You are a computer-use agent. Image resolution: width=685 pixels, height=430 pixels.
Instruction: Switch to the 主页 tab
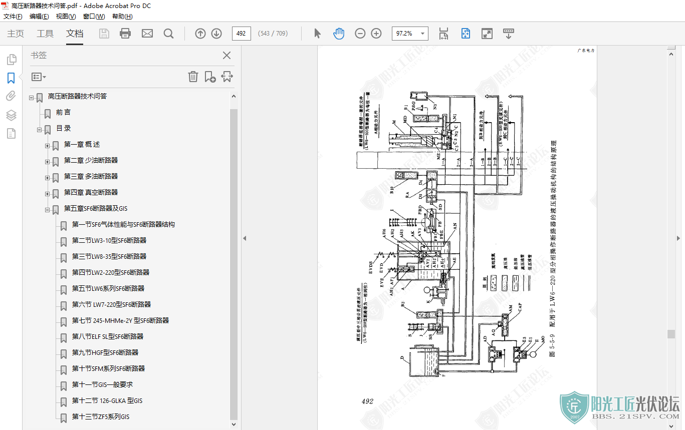16,34
